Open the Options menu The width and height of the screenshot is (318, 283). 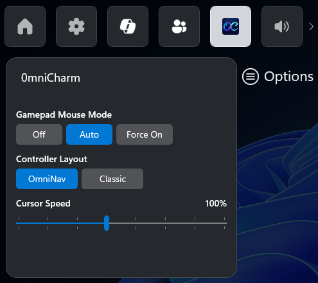278,77
